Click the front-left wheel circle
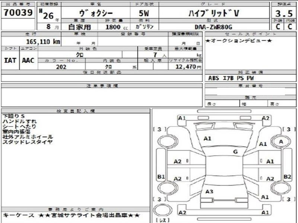The width and height of the screenshot is (298, 223). click(x=168, y=141)
